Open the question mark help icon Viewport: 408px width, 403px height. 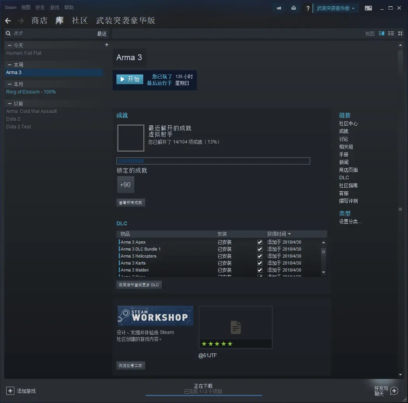coord(308,8)
